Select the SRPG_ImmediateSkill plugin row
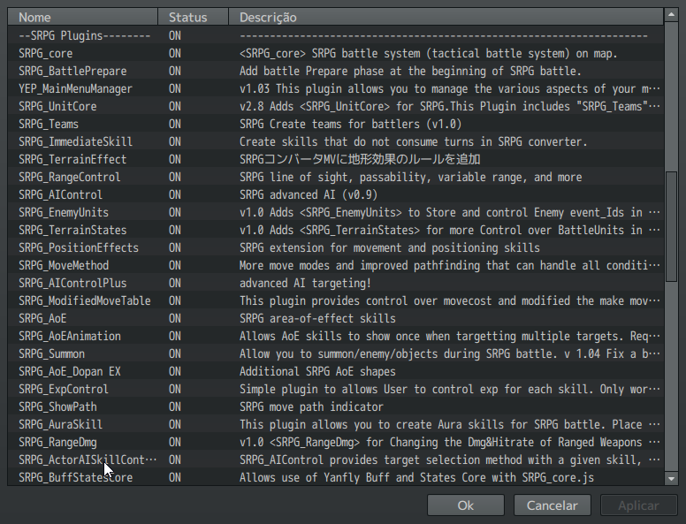This screenshot has width=686, height=524. pyautogui.click(x=336, y=141)
